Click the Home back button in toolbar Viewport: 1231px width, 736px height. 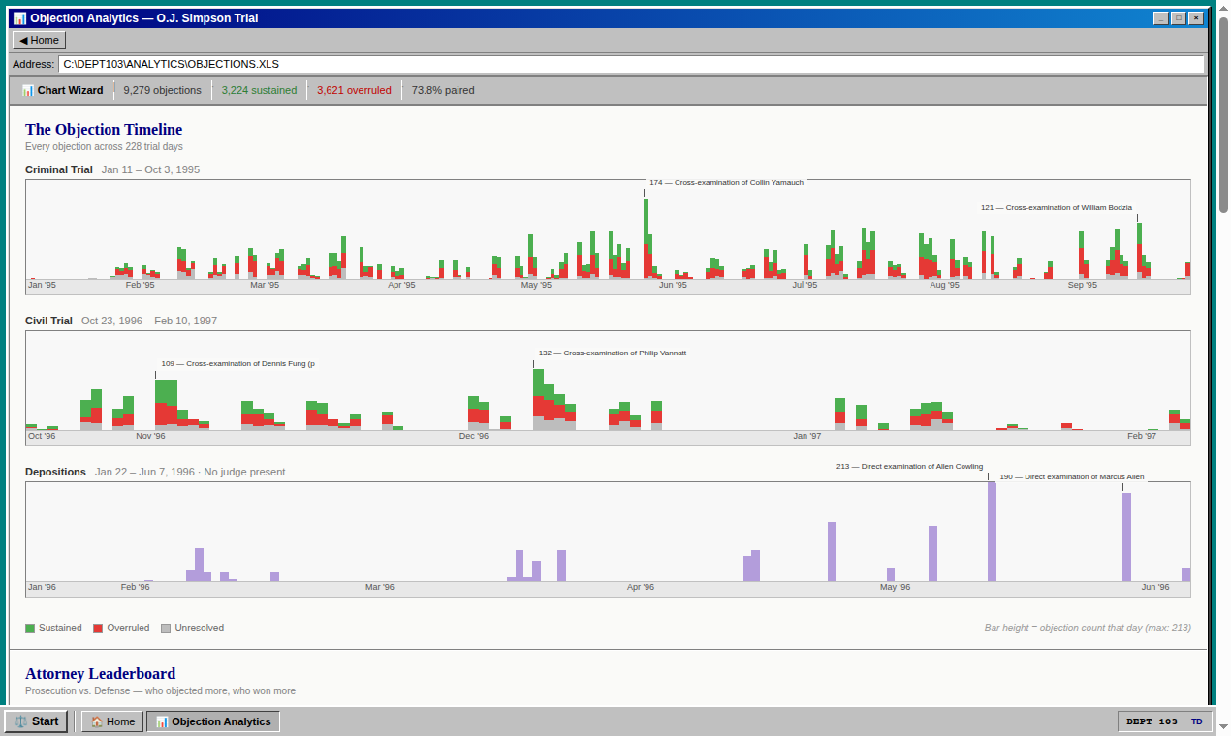[39, 40]
